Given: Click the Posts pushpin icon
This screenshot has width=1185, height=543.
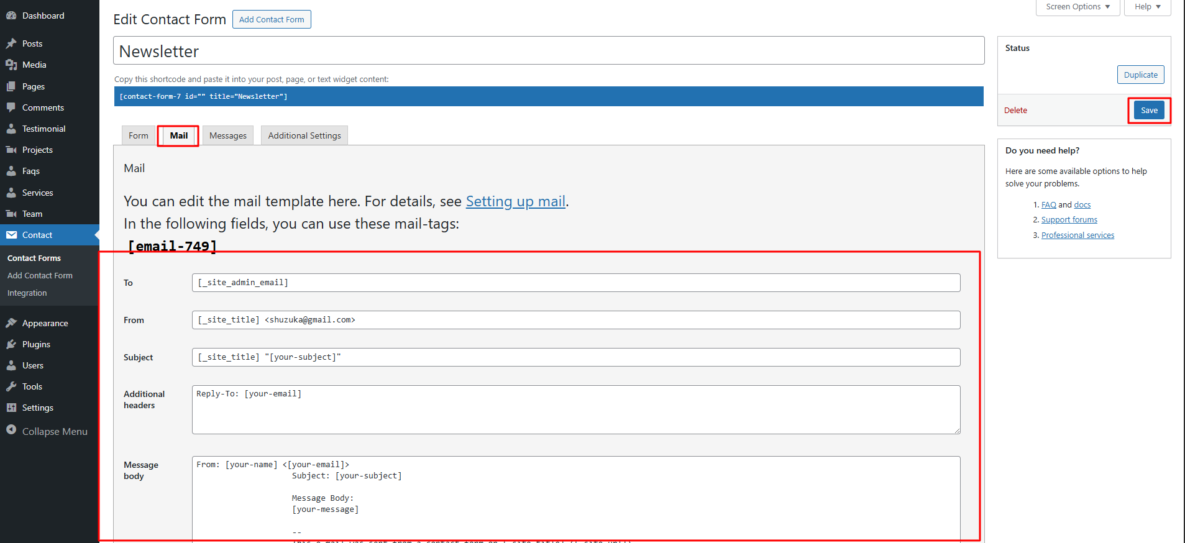Looking at the screenshot, I should pos(11,43).
